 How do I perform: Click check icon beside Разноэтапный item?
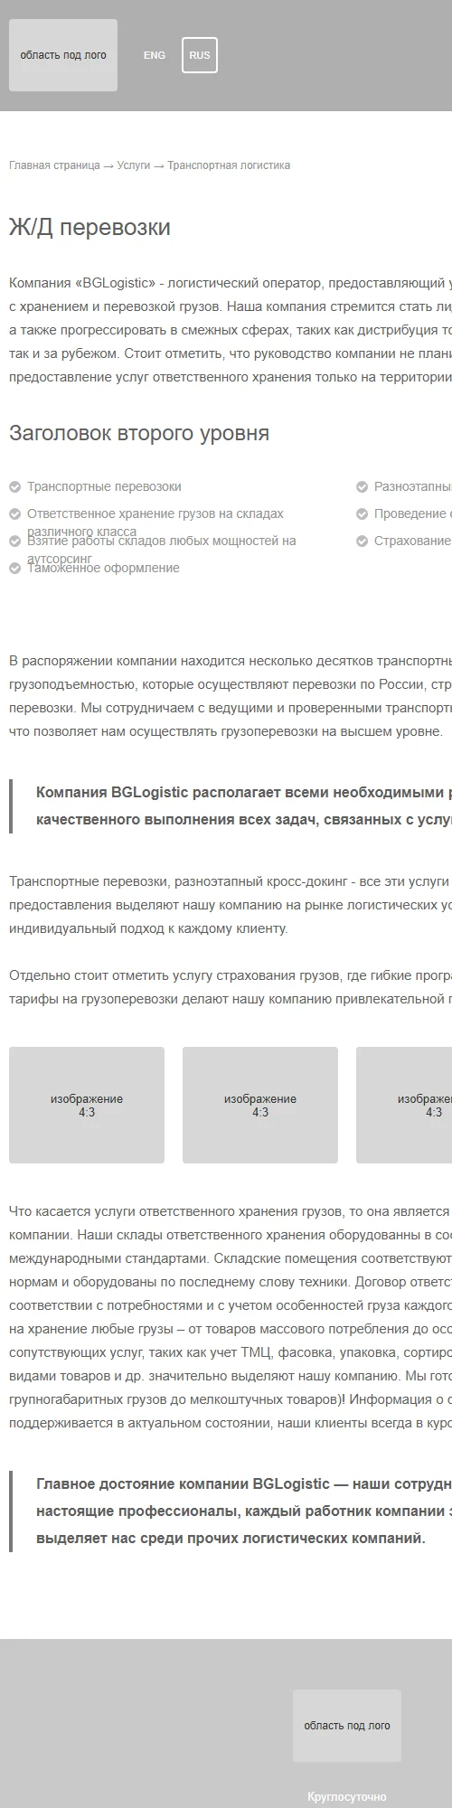click(362, 486)
